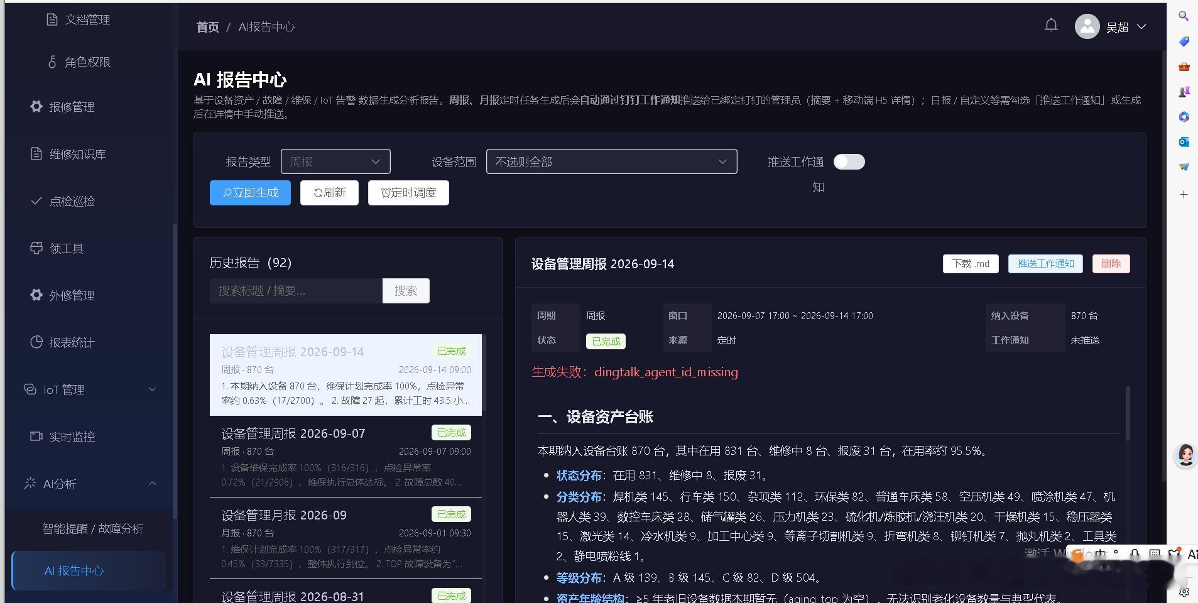The width and height of the screenshot is (1198, 603).
Task: Collapse the AI分析 submenu chevron
Action: coord(152,483)
